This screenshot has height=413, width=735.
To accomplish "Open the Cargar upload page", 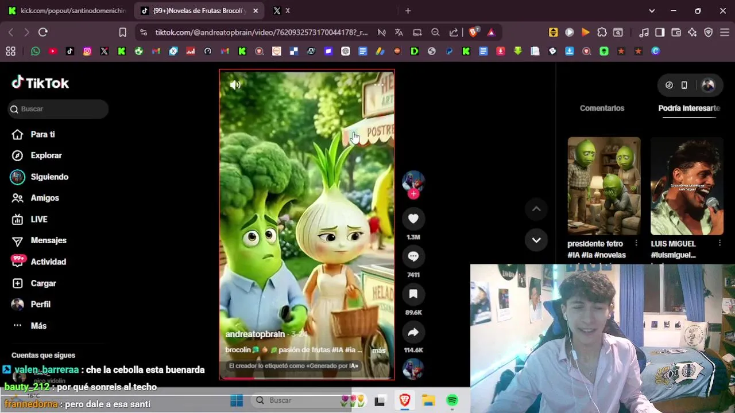I will (x=43, y=283).
